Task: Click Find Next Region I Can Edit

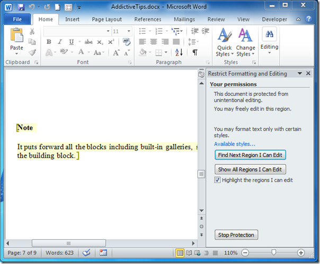Action: coord(250,155)
